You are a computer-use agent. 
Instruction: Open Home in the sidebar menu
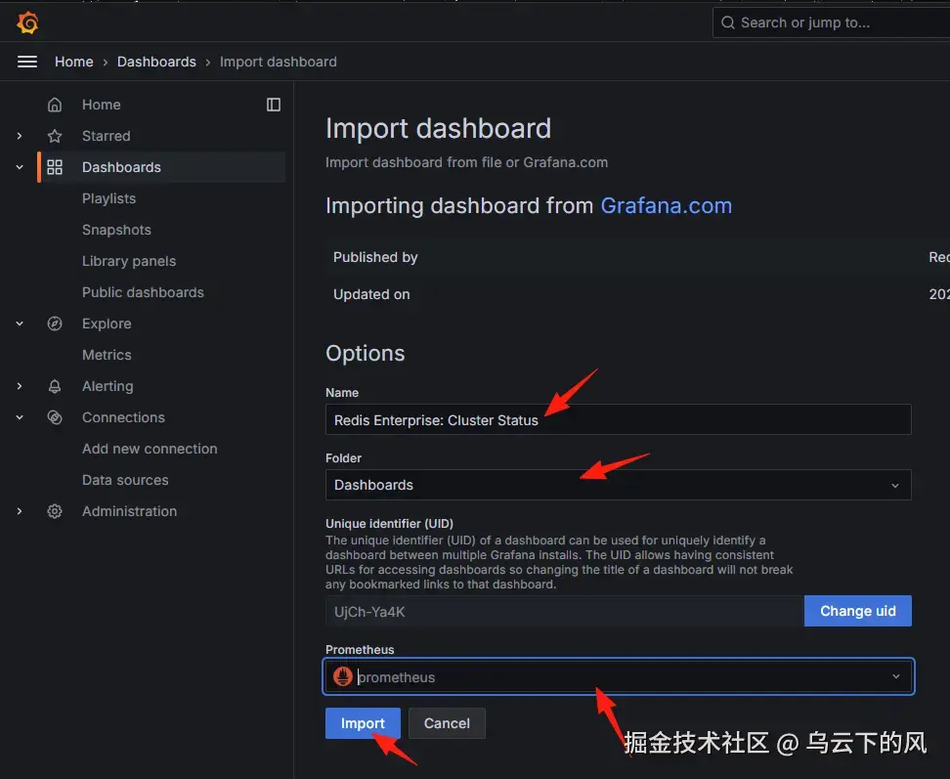(x=102, y=105)
